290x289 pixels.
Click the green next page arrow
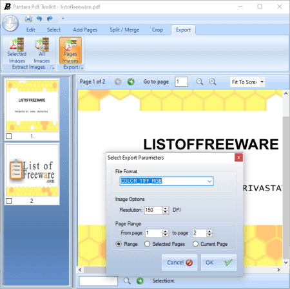point(131,82)
